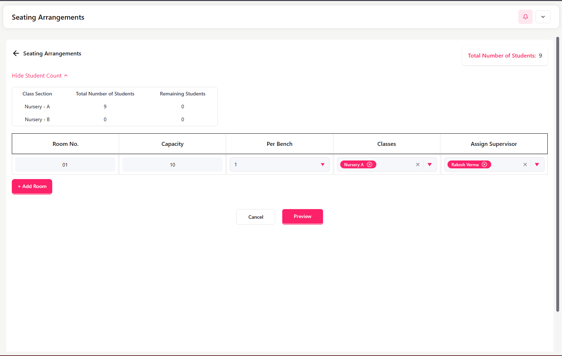Clear all selections in Classes field
The image size is (562, 356).
tap(417, 164)
